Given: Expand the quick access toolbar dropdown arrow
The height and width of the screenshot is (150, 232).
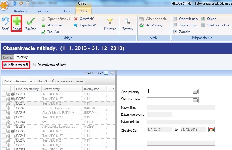Looking at the screenshot, I should click(36, 3).
